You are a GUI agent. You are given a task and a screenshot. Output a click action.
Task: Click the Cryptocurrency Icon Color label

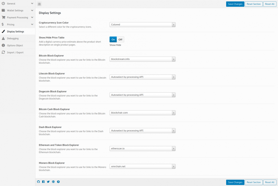point(54,23)
